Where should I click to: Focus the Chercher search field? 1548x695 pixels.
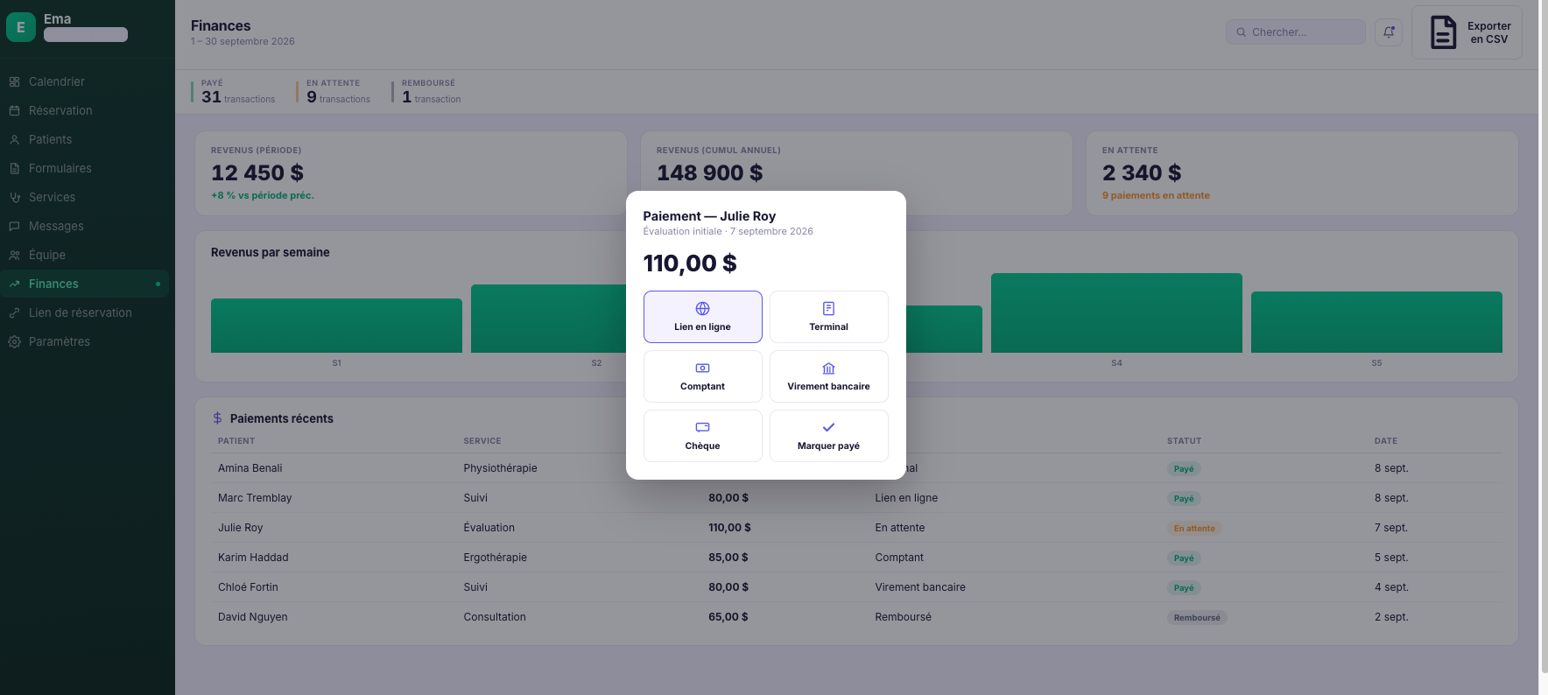click(1295, 32)
